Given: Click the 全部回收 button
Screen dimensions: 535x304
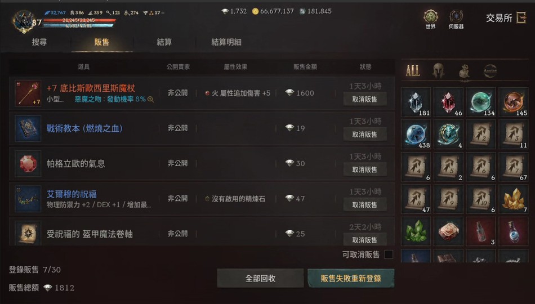Looking at the screenshot, I should (x=260, y=279).
